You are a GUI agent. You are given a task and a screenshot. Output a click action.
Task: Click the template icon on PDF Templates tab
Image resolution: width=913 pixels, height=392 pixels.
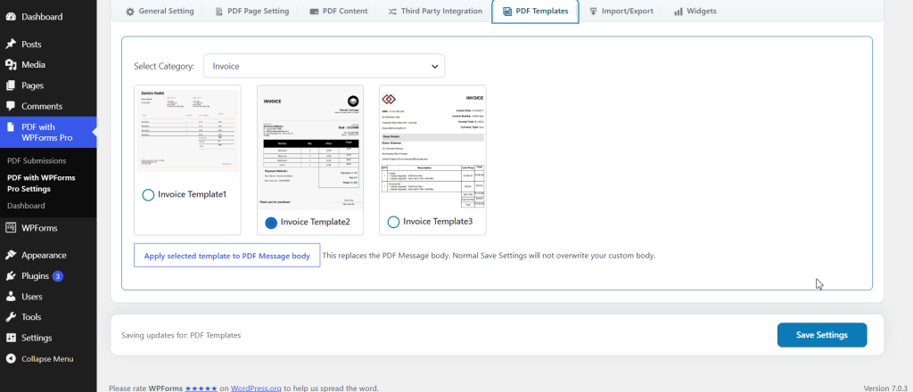tap(507, 11)
